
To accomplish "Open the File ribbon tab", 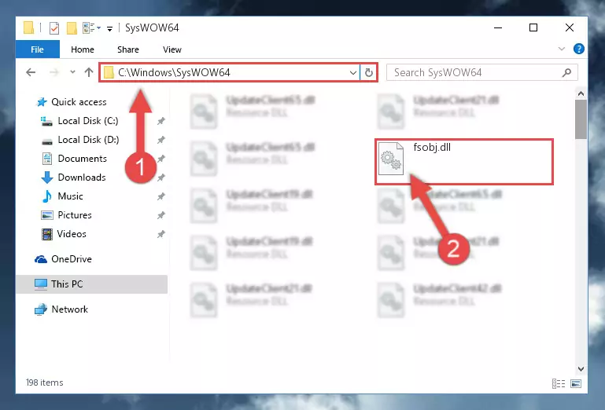I will [38, 49].
